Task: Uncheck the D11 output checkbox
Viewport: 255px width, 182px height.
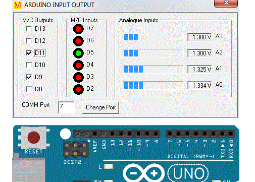Action: pyautogui.click(x=29, y=53)
